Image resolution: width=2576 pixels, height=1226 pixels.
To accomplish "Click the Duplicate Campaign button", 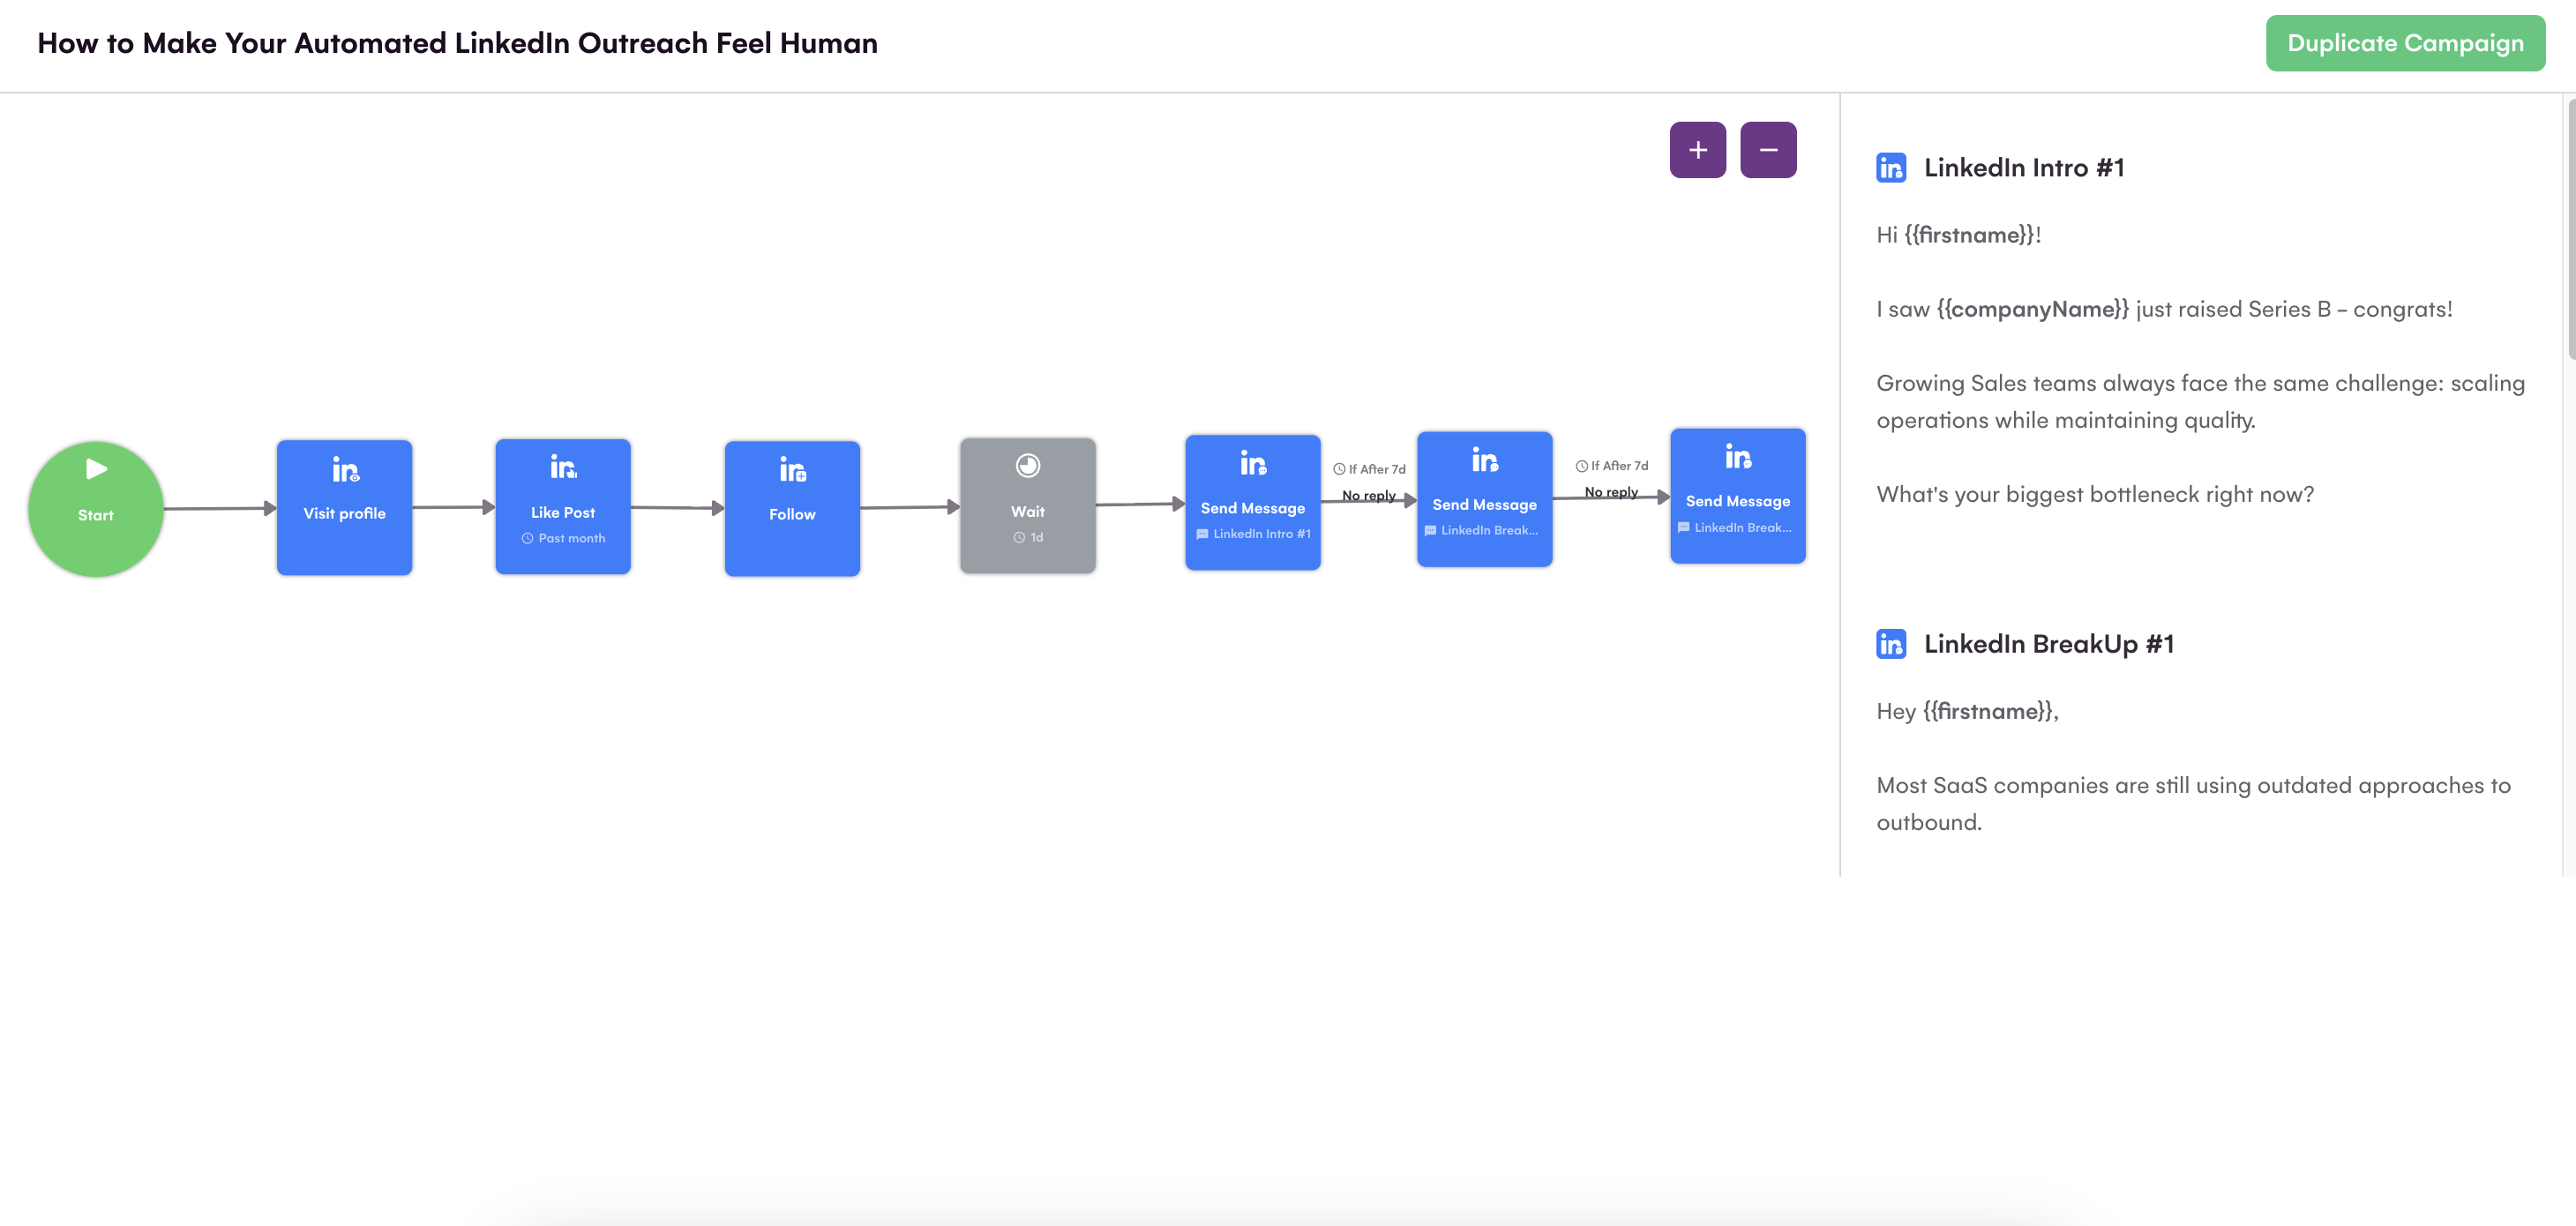I will tap(2404, 43).
